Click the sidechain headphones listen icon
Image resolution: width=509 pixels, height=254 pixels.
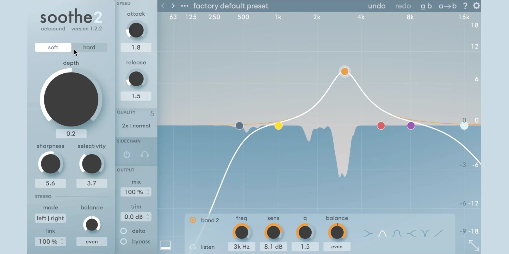tap(144, 154)
